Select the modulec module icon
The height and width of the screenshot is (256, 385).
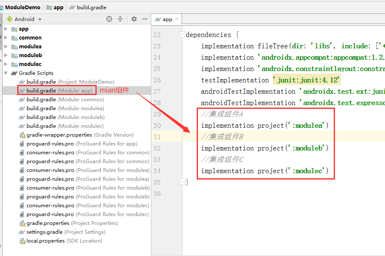[x=14, y=64]
